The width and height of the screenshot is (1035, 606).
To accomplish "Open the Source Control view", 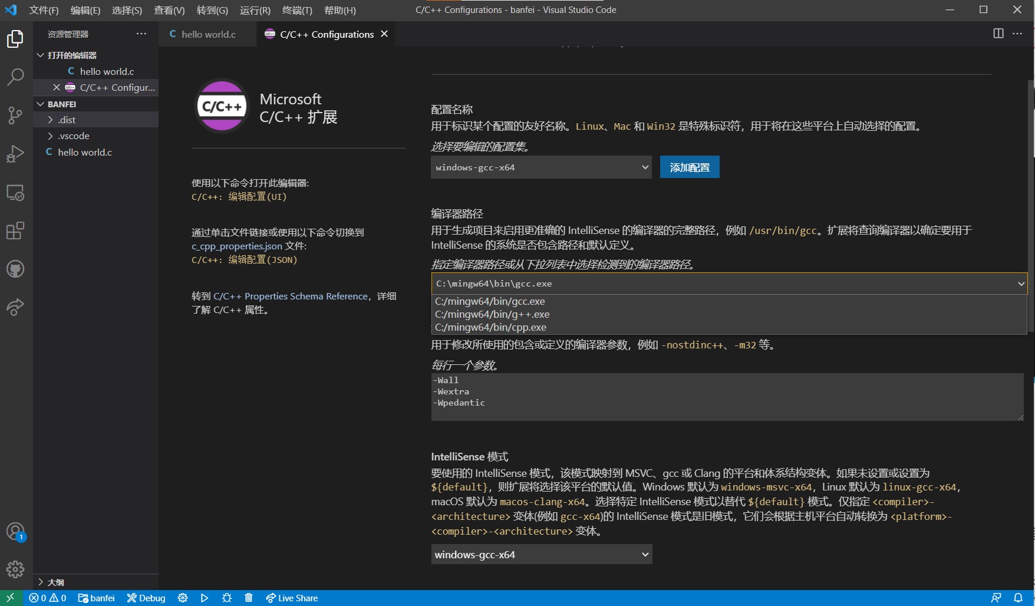I will click(15, 115).
